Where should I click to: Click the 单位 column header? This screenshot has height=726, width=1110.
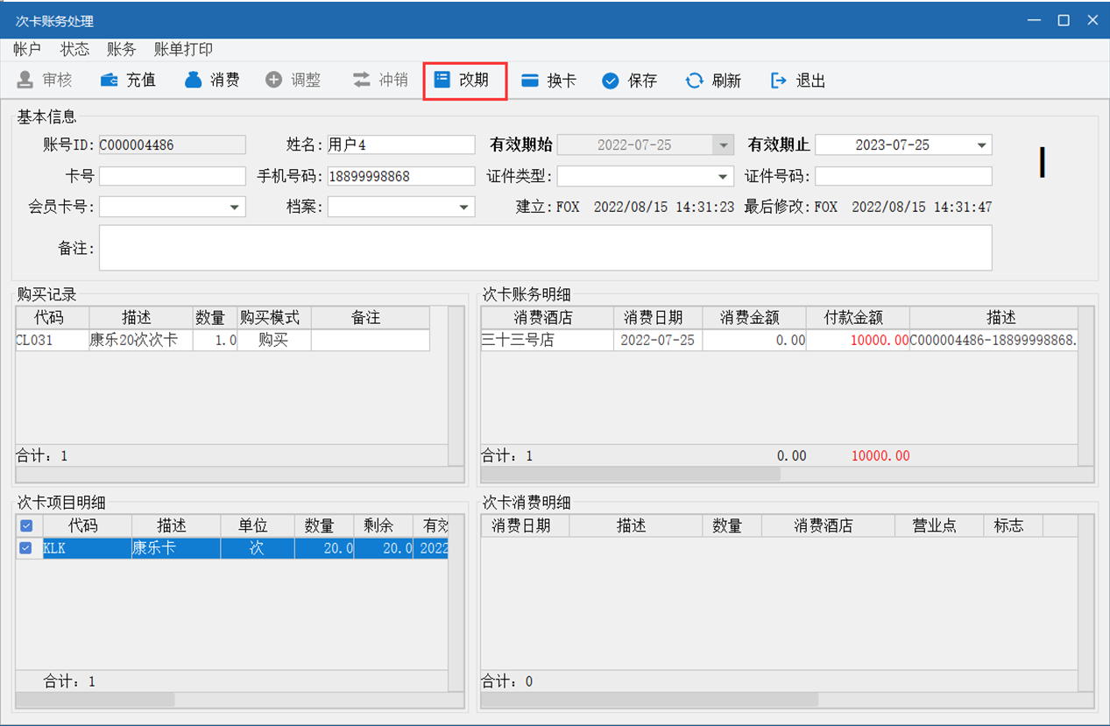pos(258,525)
